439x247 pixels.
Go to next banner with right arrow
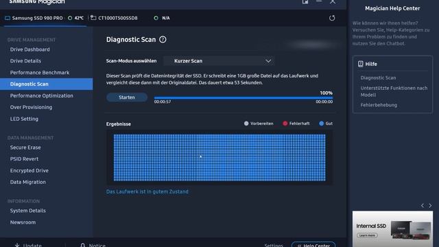click(x=430, y=206)
